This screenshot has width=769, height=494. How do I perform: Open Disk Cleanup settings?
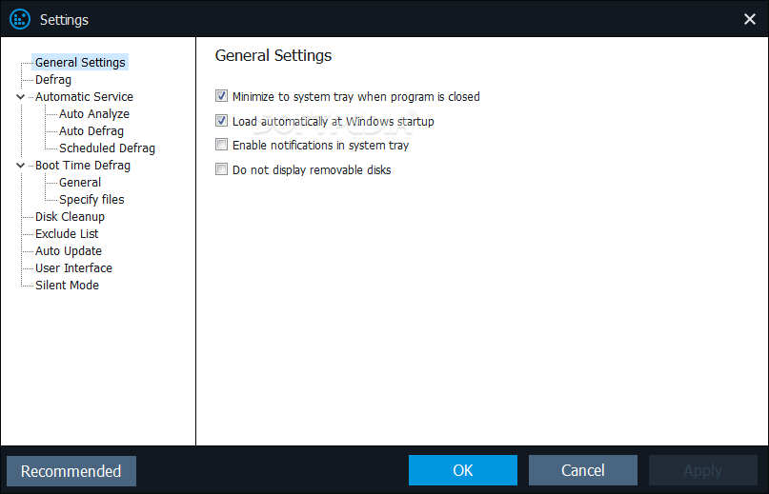coord(70,217)
